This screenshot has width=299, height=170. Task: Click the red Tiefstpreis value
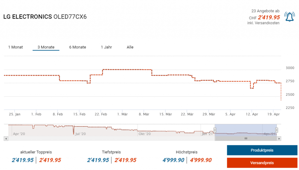tap(126, 160)
